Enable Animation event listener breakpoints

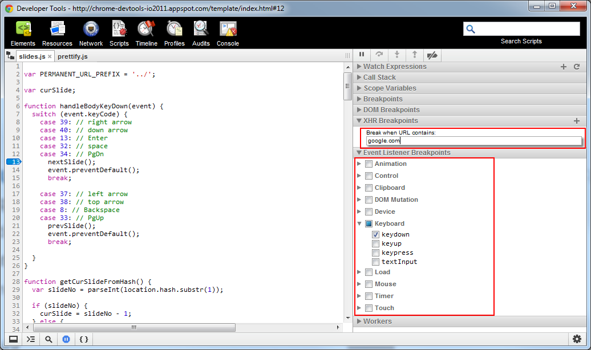click(369, 164)
